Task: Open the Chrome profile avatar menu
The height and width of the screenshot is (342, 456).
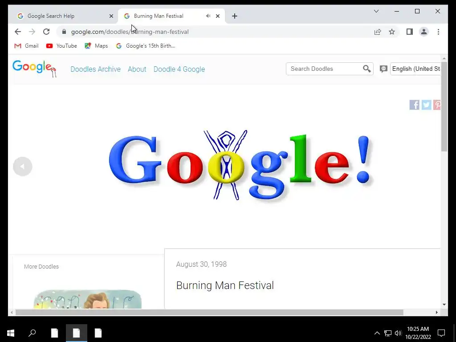Action: tap(424, 32)
